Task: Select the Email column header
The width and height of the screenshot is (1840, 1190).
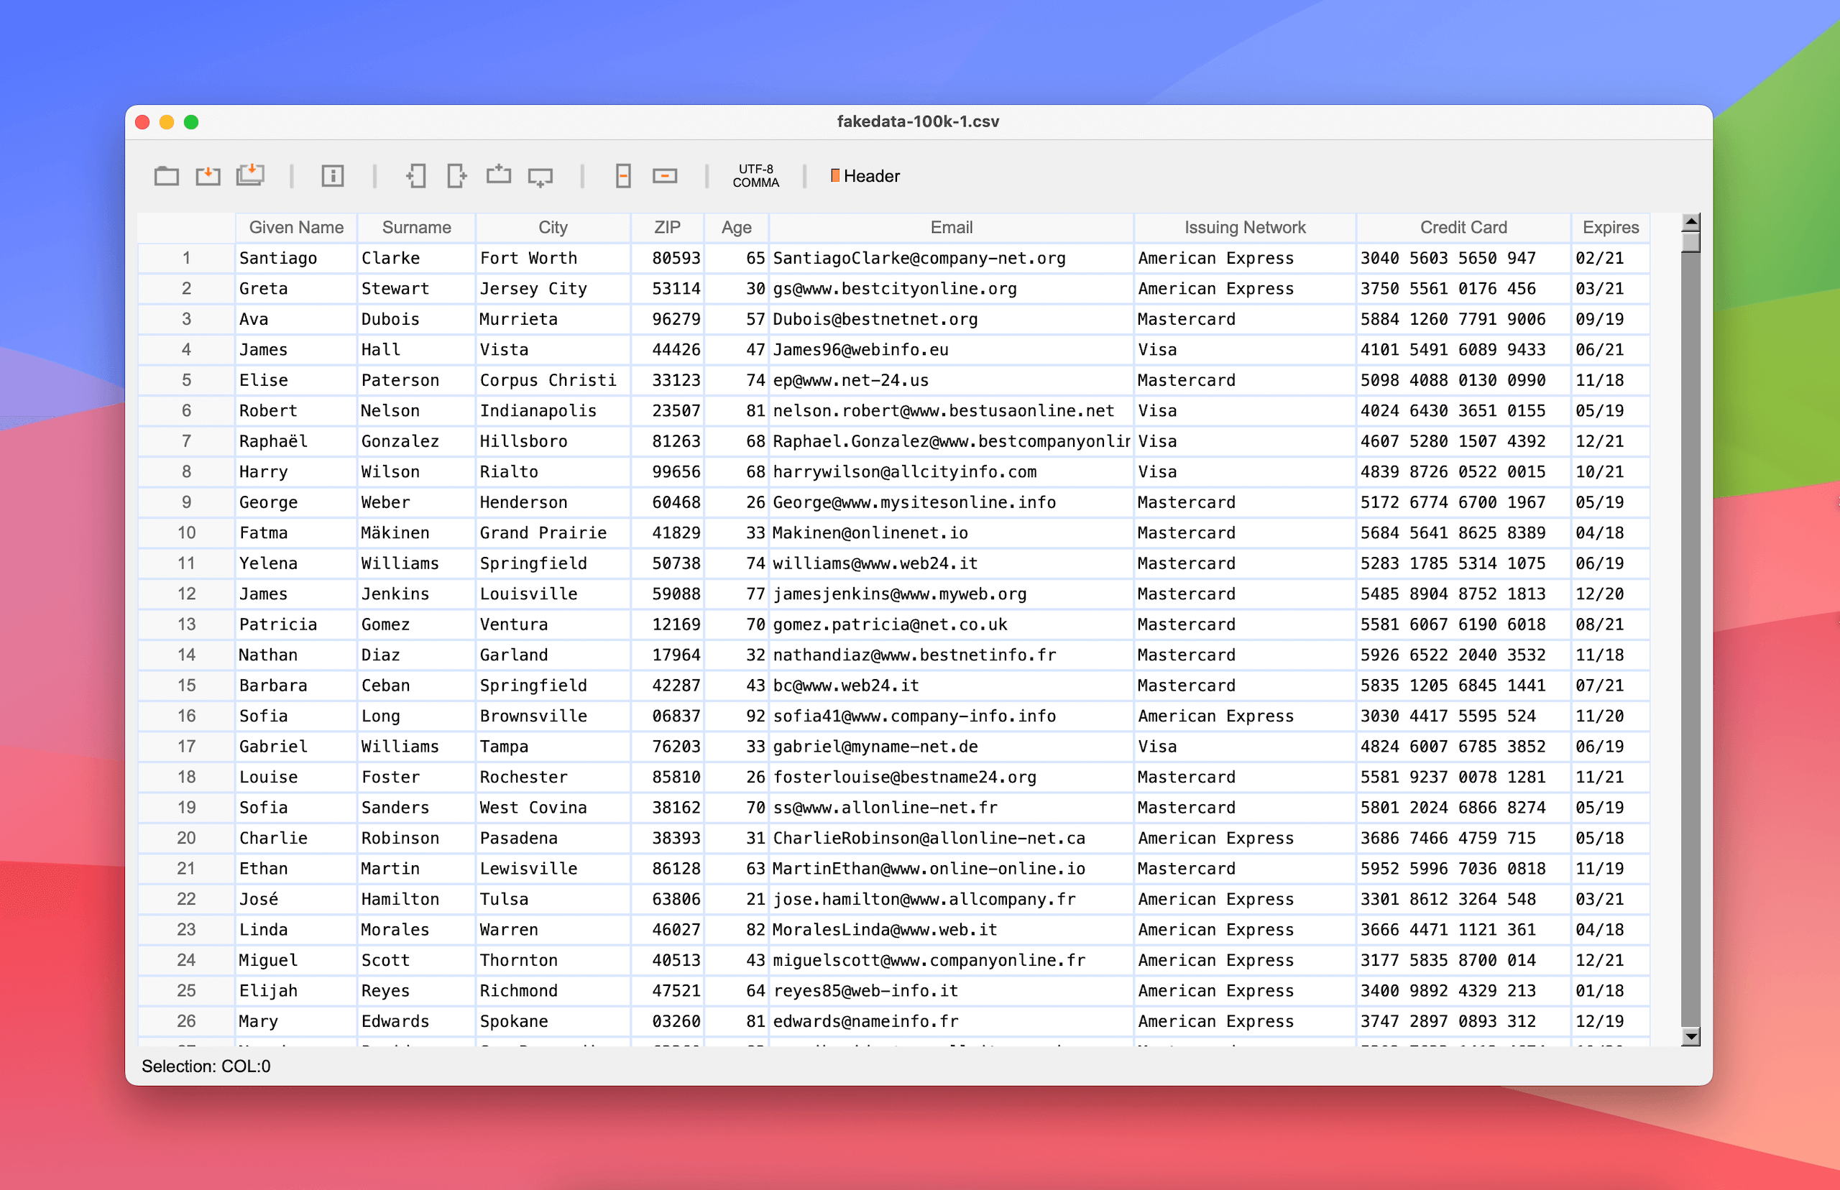Action: tap(950, 227)
